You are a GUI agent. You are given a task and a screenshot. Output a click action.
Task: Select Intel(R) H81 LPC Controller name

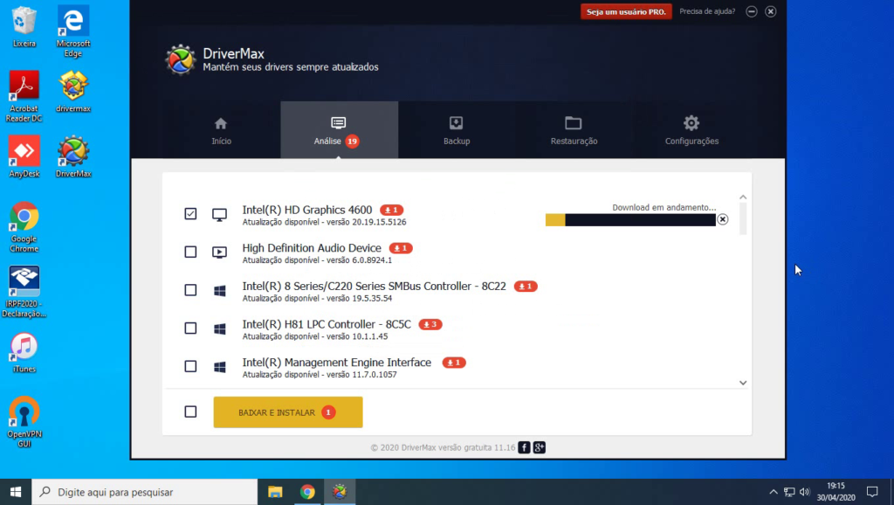pos(327,324)
